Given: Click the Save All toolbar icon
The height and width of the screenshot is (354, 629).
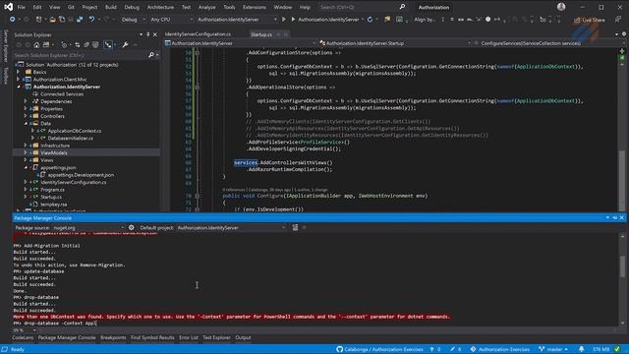Looking at the screenshot, I should click(x=80, y=20).
